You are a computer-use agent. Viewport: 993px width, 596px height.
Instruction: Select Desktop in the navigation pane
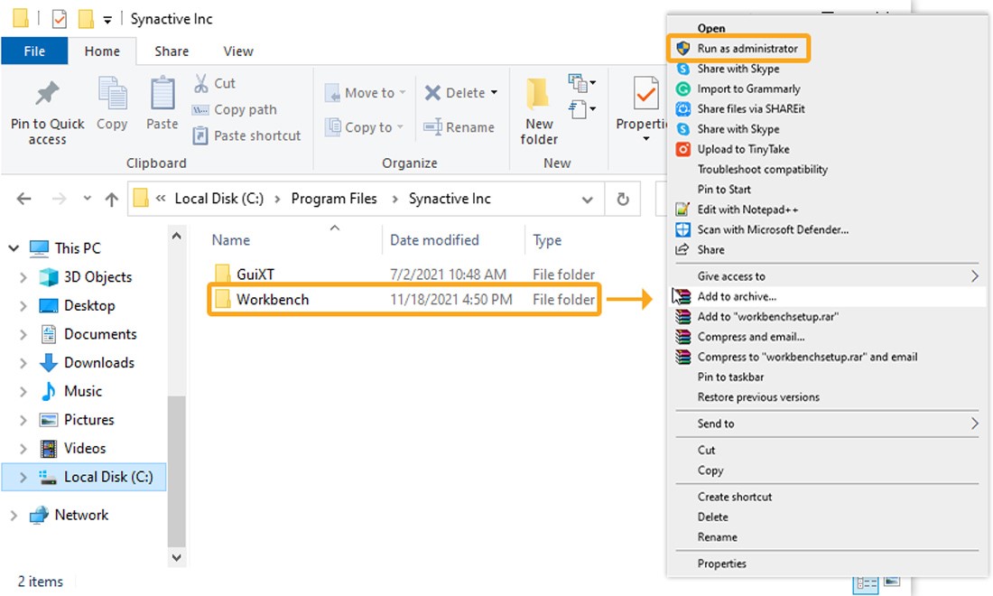[89, 306]
